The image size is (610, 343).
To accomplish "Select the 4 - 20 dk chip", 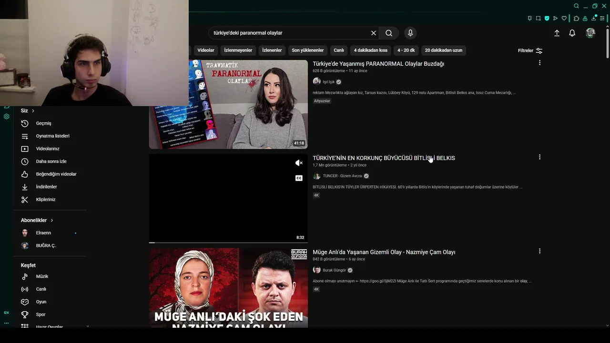I will (406, 50).
